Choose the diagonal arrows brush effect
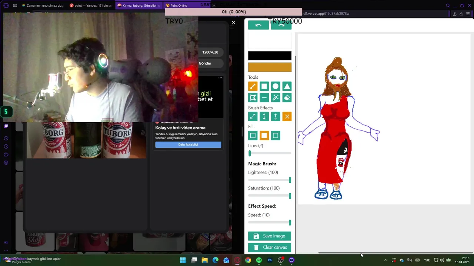The image size is (474, 266). coord(253,117)
